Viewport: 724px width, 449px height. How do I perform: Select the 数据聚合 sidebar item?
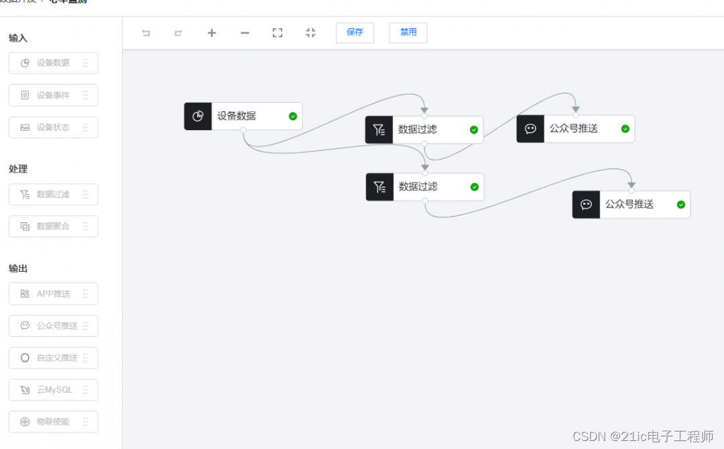(x=54, y=226)
